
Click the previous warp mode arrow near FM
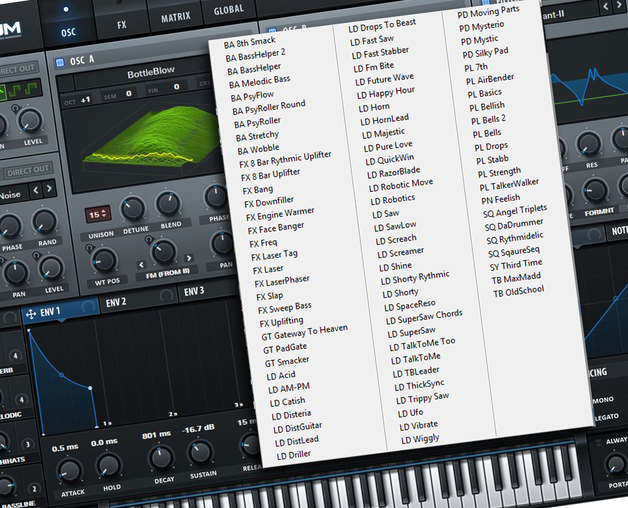(x=141, y=265)
